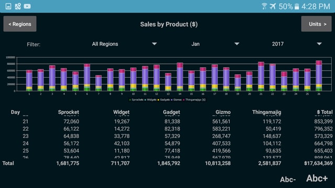Tap Gizmo value 407,533

click(221, 144)
